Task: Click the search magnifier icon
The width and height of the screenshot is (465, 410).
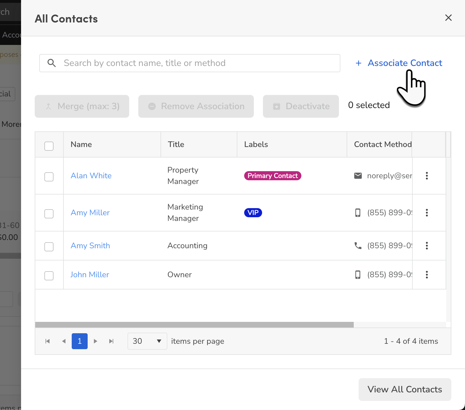Action: click(52, 63)
